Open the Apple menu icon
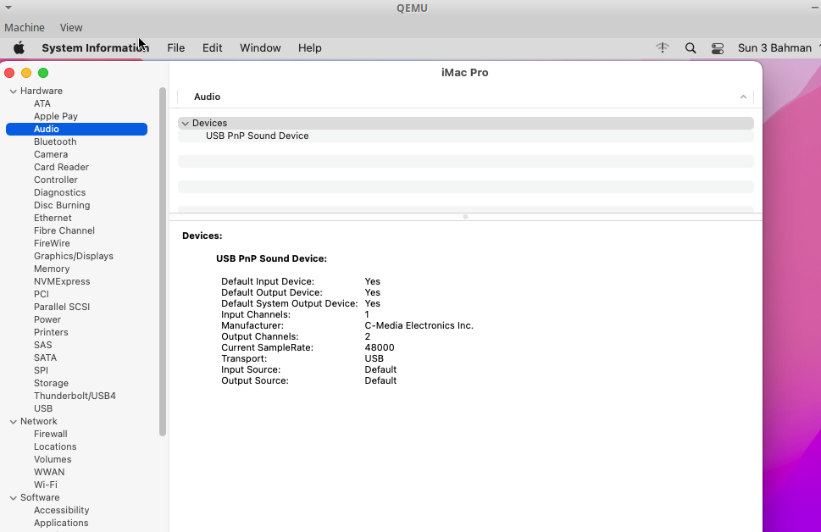 tap(19, 48)
